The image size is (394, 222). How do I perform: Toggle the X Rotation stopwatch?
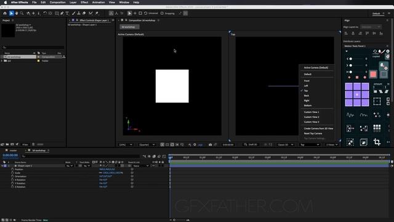click(x=12, y=180)
